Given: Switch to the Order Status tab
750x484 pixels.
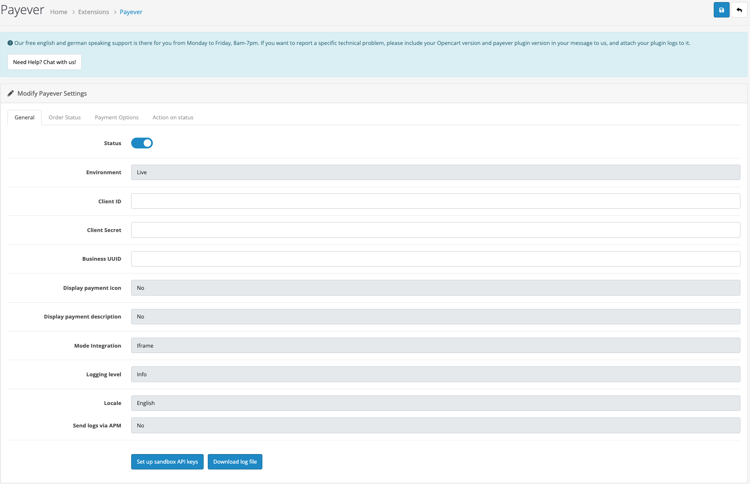Looking at the screenshot, I should click(x=65, y=117).
